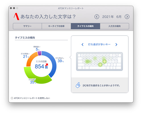Open the 入力文の傾向 tab
Viewport: 142px width, 114px height.
(x=114, y=26)
